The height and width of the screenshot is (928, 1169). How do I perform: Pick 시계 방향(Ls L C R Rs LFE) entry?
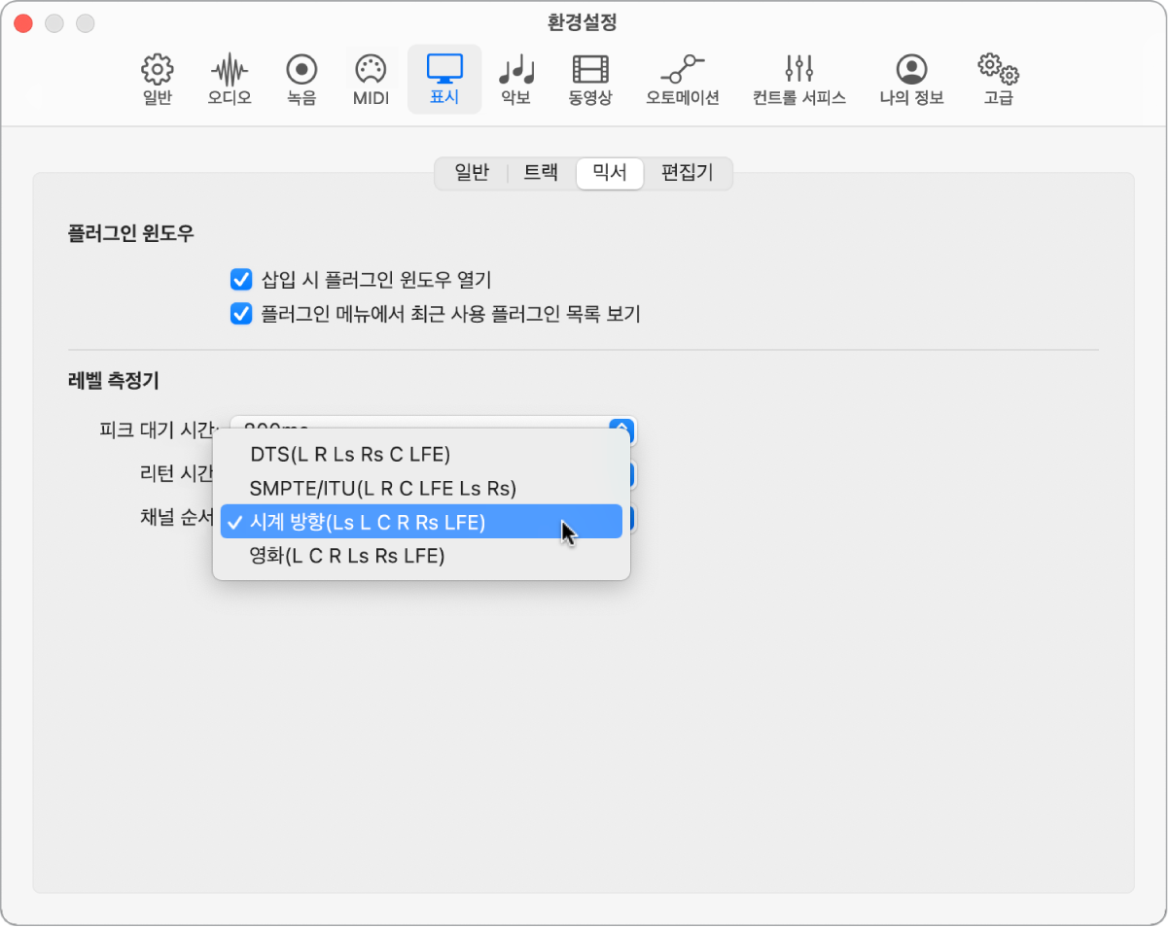click(x=367, y=522)
